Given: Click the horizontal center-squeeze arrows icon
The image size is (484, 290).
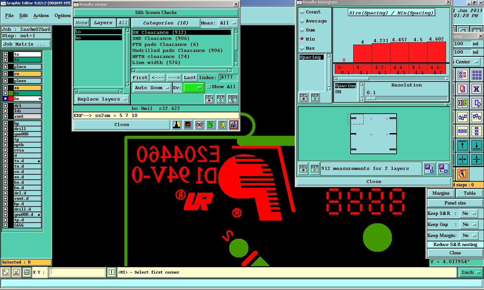Looking at the screenshot, I should tap(462, 159).
